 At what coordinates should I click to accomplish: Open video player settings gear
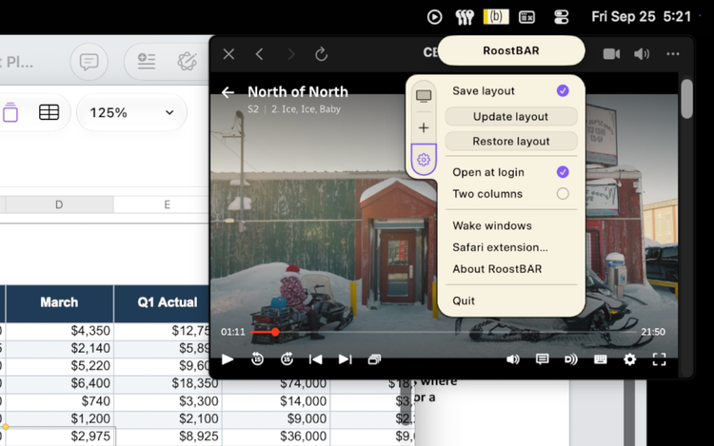630,359
